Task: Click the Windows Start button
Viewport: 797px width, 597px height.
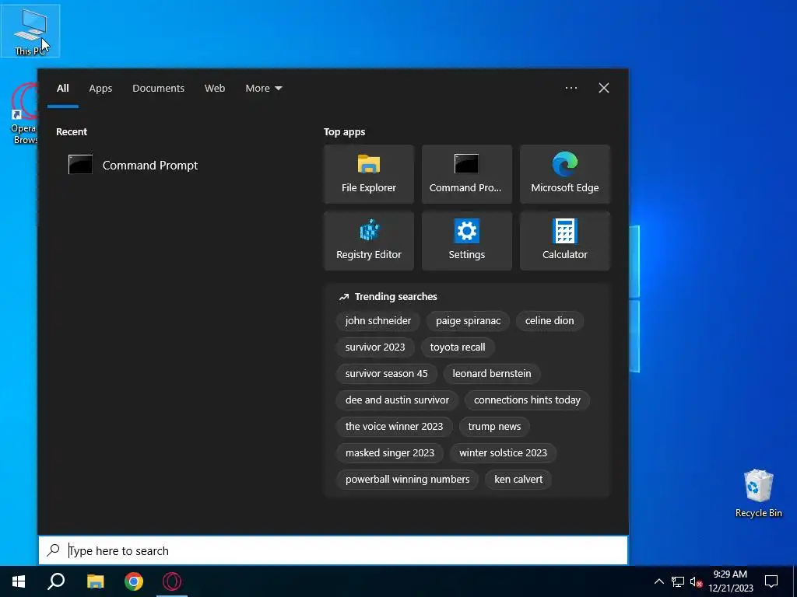Action: point(19,581)
